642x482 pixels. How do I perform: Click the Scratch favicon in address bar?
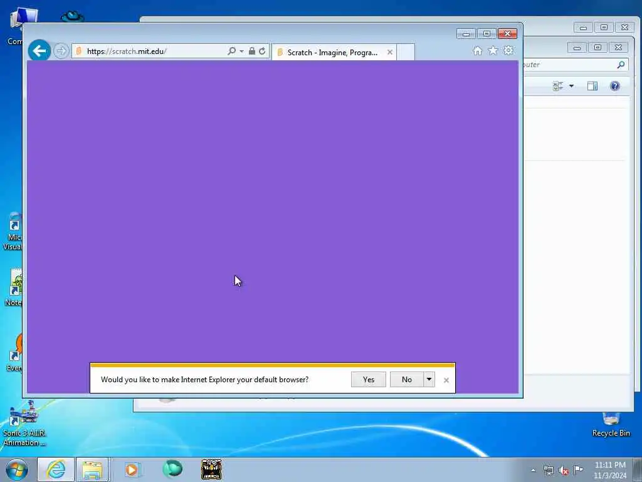79,51
